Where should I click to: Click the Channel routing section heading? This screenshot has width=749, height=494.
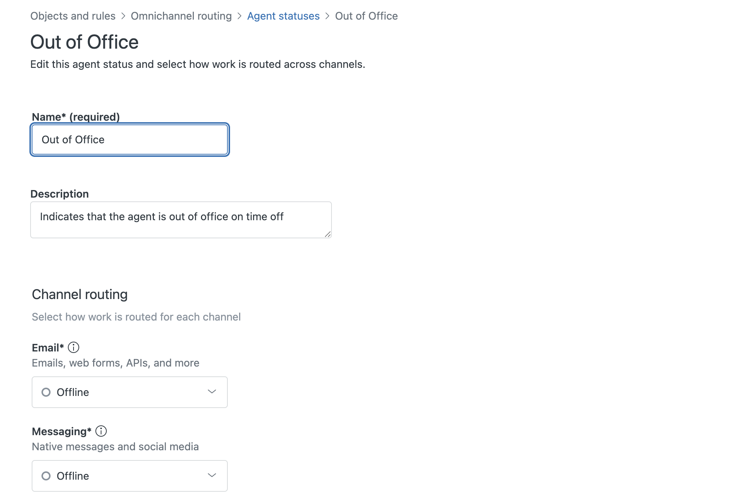[80, 295]
